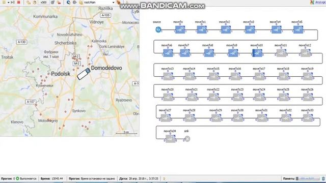Select the gray moveTo11 block
The height and width of the screenshot is (183, 326).
pos(281,53)
